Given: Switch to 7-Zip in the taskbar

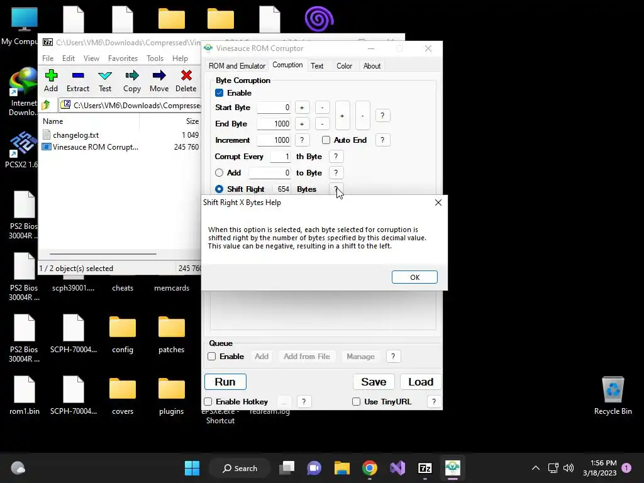Looking at the screenshot, I should [x=425, y=468].
